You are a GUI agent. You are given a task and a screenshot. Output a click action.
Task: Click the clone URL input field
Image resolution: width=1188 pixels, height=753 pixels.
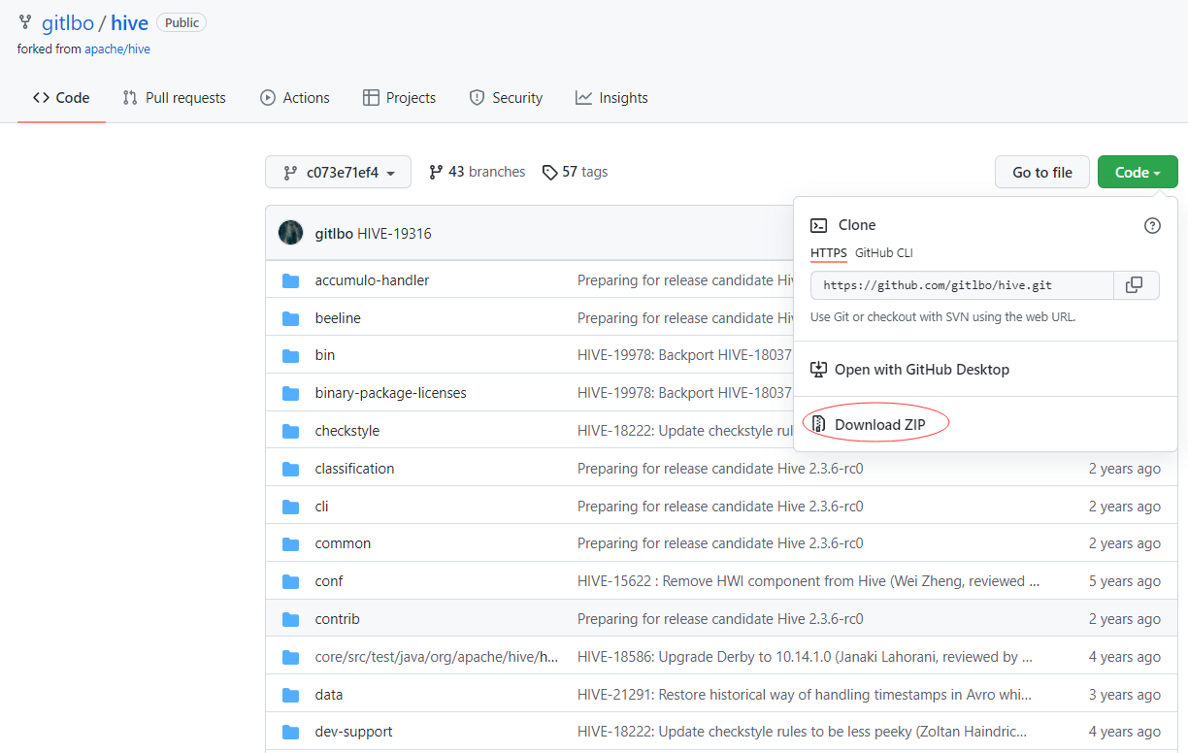(962, 285)
